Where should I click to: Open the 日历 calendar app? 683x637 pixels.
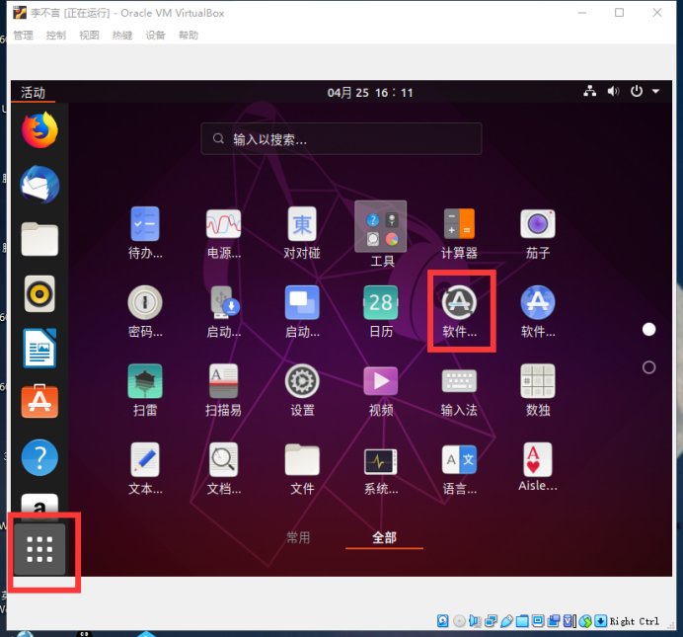[381, 311]
